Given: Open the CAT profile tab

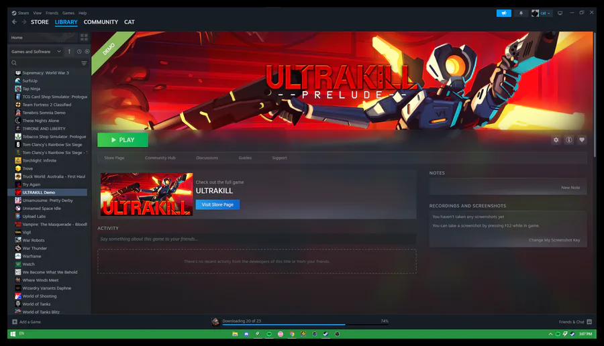Looking at the screenshot, I should [130, 22].
